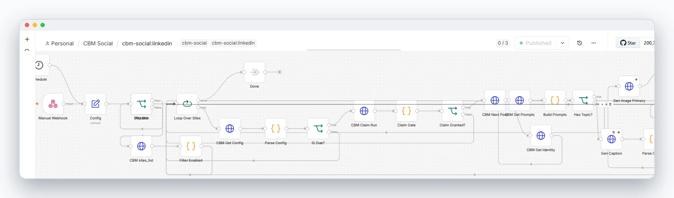The image size is (674, 198).
Task: Select the CBM Get Prompts node
Action: coord(520,100)
